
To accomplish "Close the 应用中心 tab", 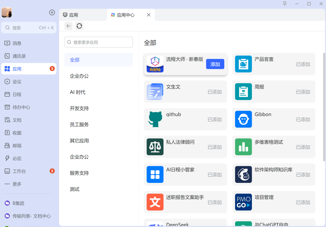I will tap(148, 15).
